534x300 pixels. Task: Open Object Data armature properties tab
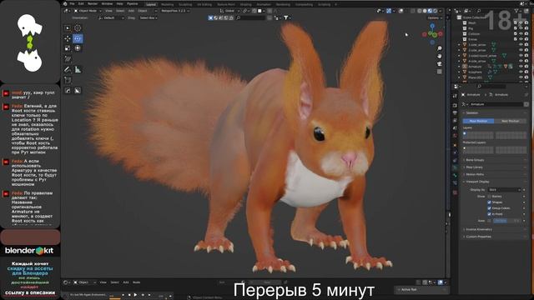[455, 167]
